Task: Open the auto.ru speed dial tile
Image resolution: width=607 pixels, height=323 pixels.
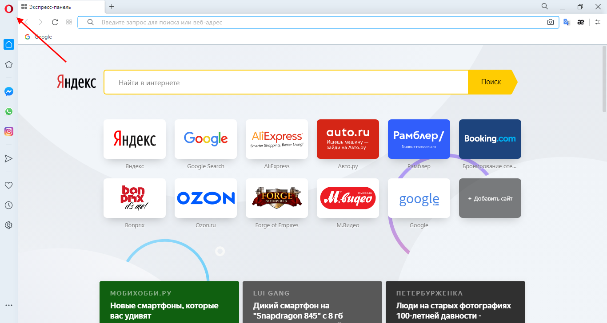Action: click(348, 139)
